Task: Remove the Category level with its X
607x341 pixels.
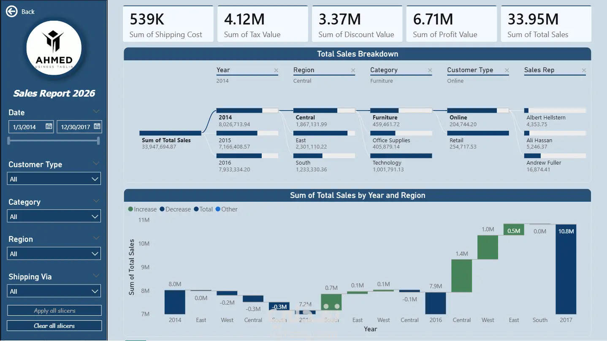Action: 430,70
